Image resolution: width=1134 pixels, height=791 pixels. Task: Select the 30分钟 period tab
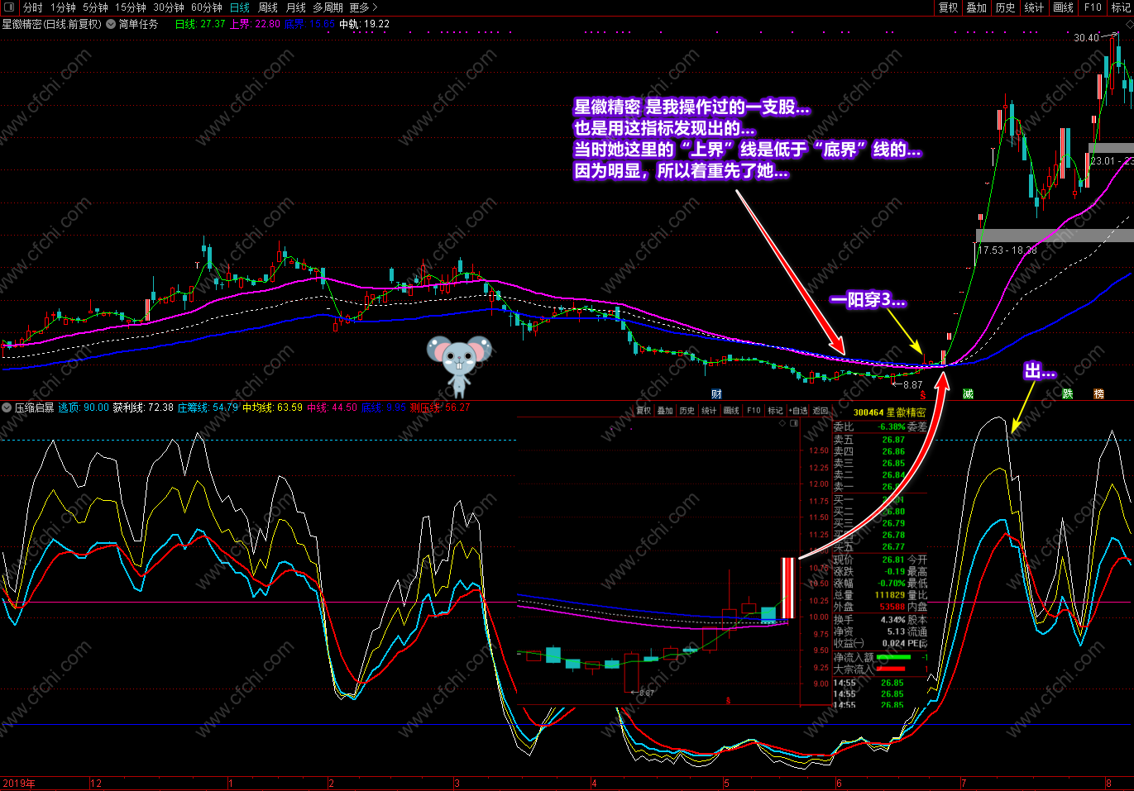[x=168, y=7]
